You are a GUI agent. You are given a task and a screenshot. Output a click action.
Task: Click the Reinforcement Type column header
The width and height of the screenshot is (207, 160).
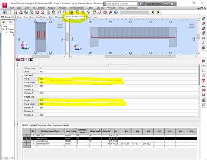coord(50,131)
